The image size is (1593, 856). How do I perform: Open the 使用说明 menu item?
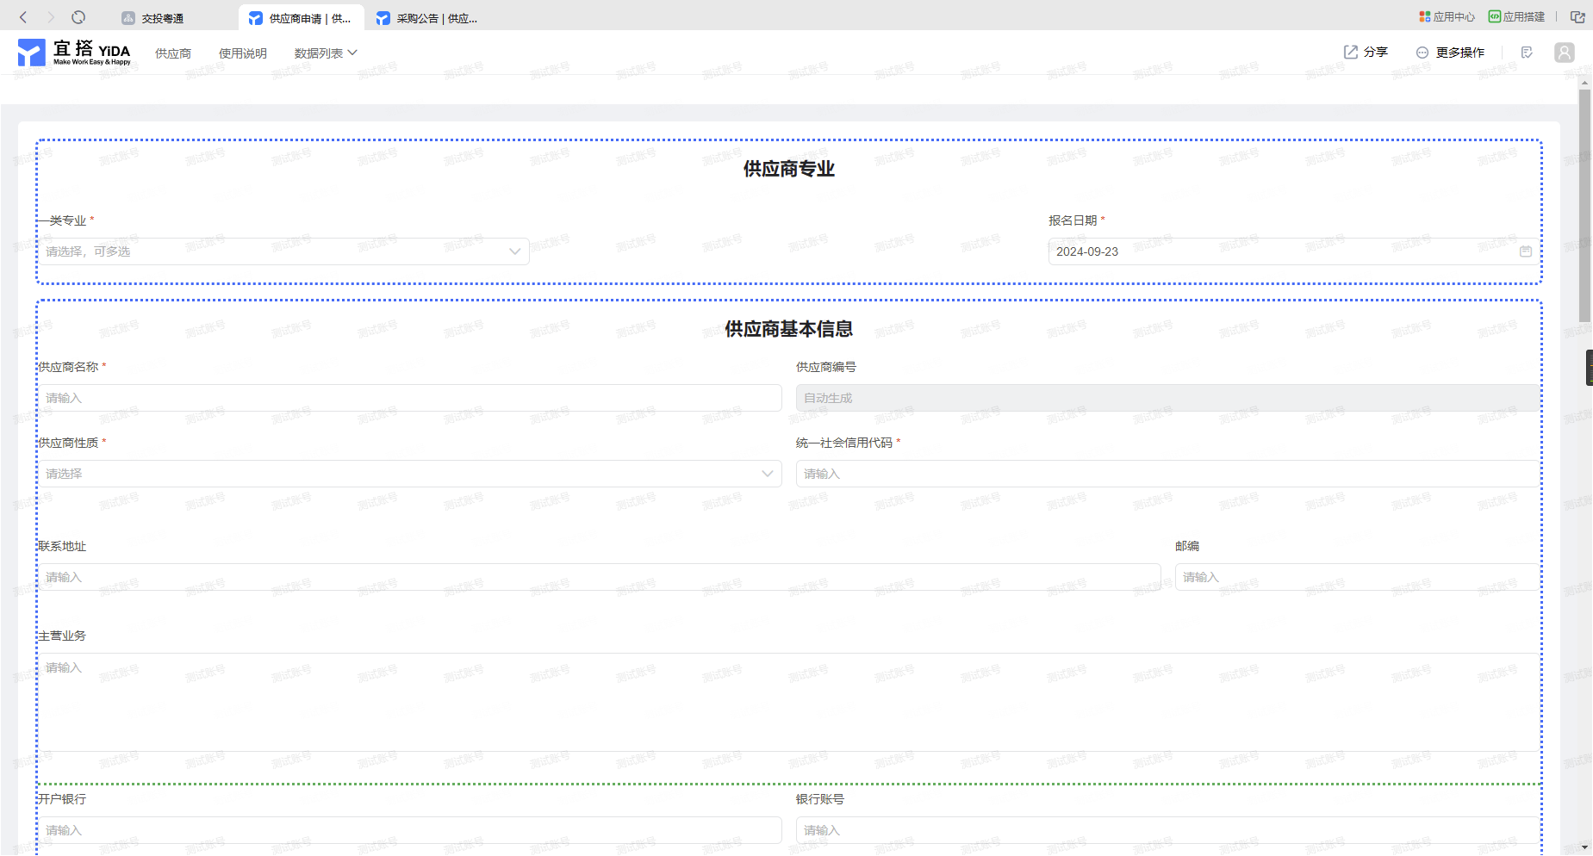coord(242,53)
